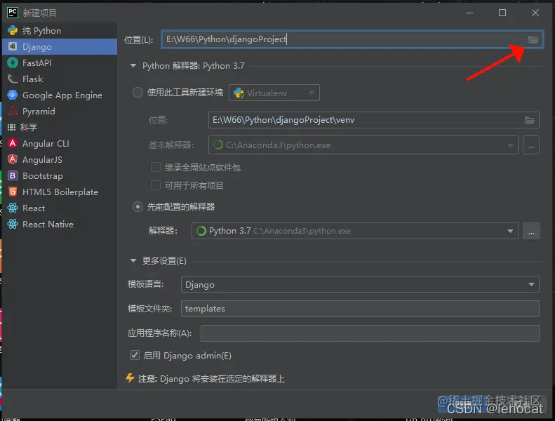Open the 解释器 Python 3.7 dropdown
The image size is (555, 421).
(x=355, y=231)
